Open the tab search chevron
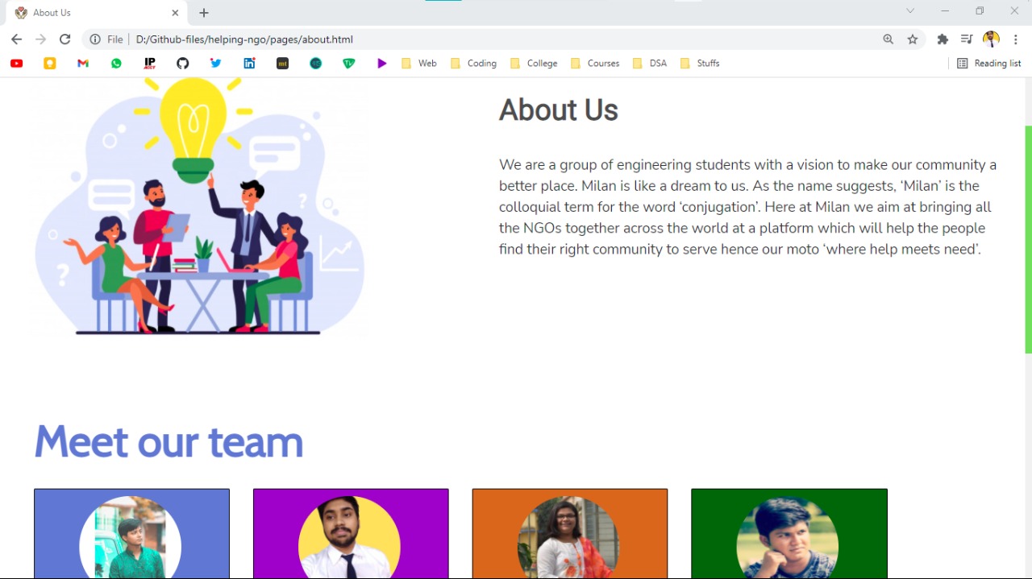 910,11
